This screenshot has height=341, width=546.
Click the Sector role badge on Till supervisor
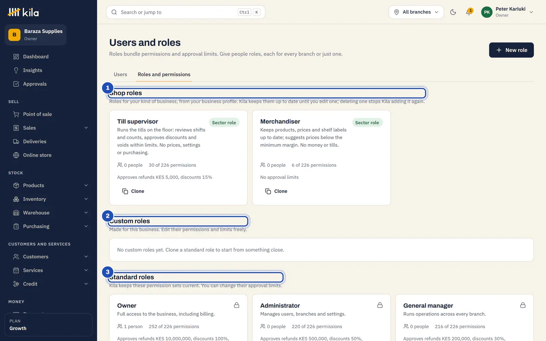pyautogui.click(x=224, y=123)
